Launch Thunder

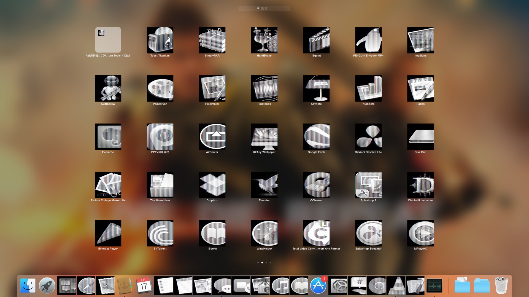pos(264,185)
